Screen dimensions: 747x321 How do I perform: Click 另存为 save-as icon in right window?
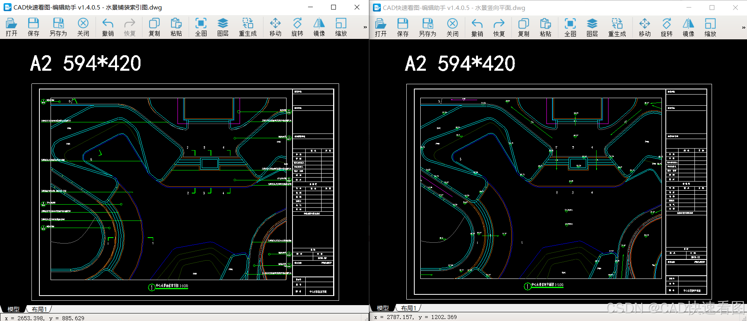[x=427, y=27]
